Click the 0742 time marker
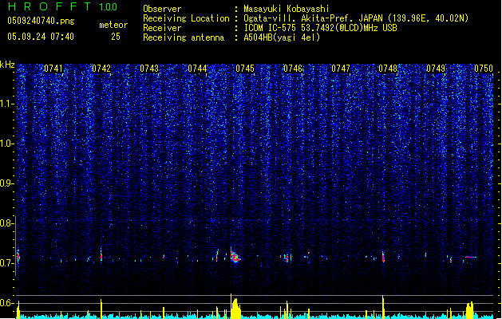 tap(101, 69)
